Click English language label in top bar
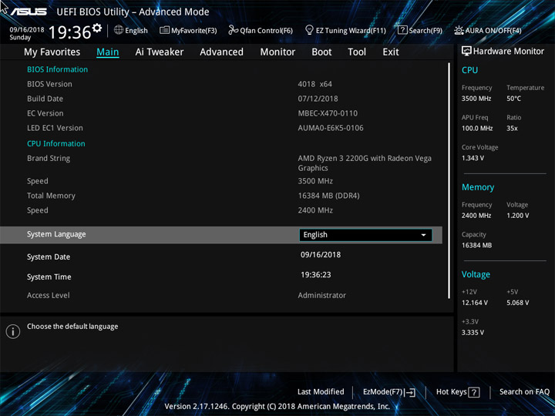This screenshot has height=416, width=555. (136, 30)
